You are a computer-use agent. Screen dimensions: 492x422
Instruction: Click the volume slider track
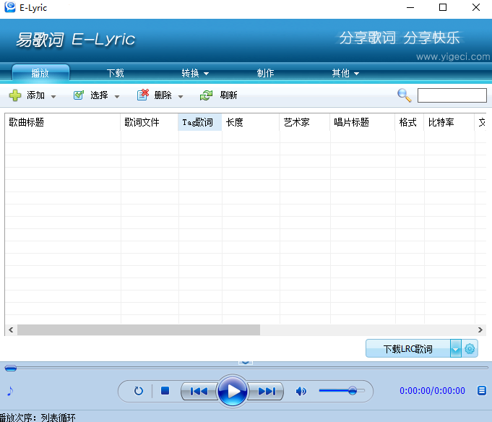(x=341, y=391)
